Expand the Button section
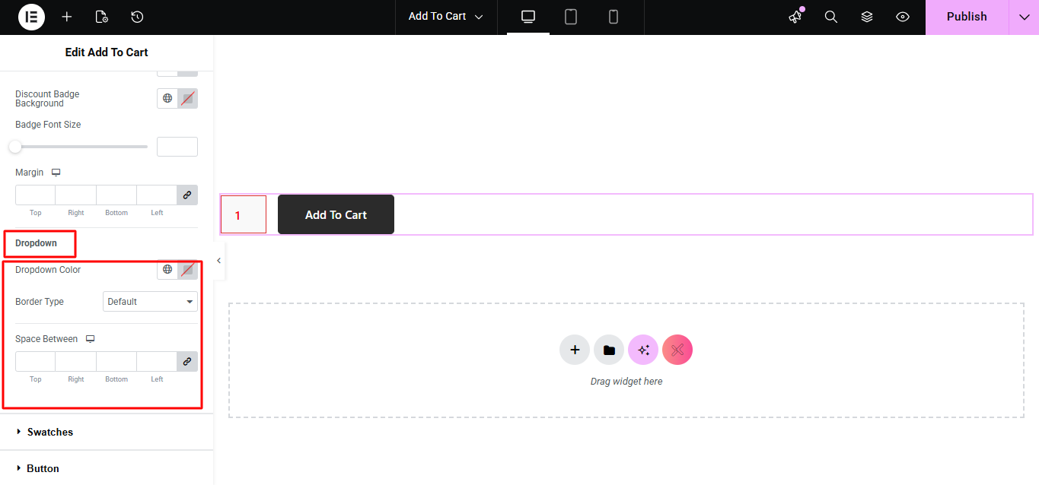This screenshot has height=485, width=1039. click(43, 468)
